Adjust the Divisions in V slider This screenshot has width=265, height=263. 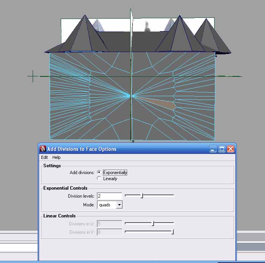[172, 232]
